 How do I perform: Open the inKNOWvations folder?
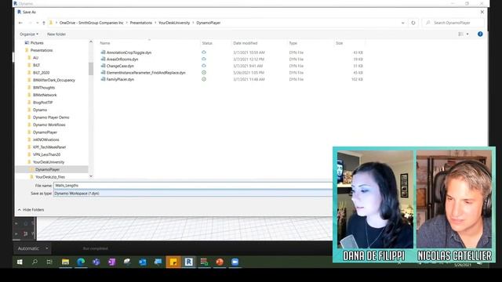pos(45,139)
